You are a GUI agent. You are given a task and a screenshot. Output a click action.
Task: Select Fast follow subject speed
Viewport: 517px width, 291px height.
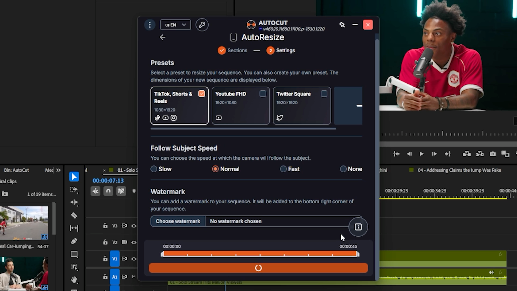283,169
